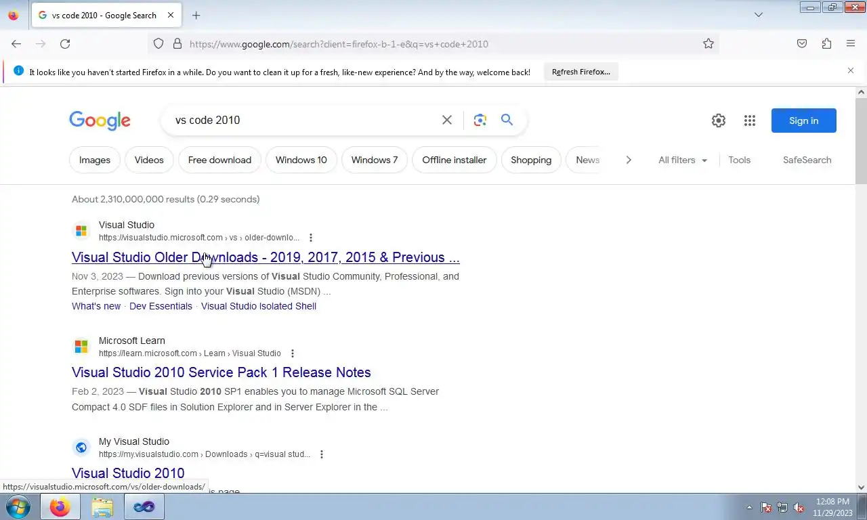Open the muted volume tray icon

799,507
